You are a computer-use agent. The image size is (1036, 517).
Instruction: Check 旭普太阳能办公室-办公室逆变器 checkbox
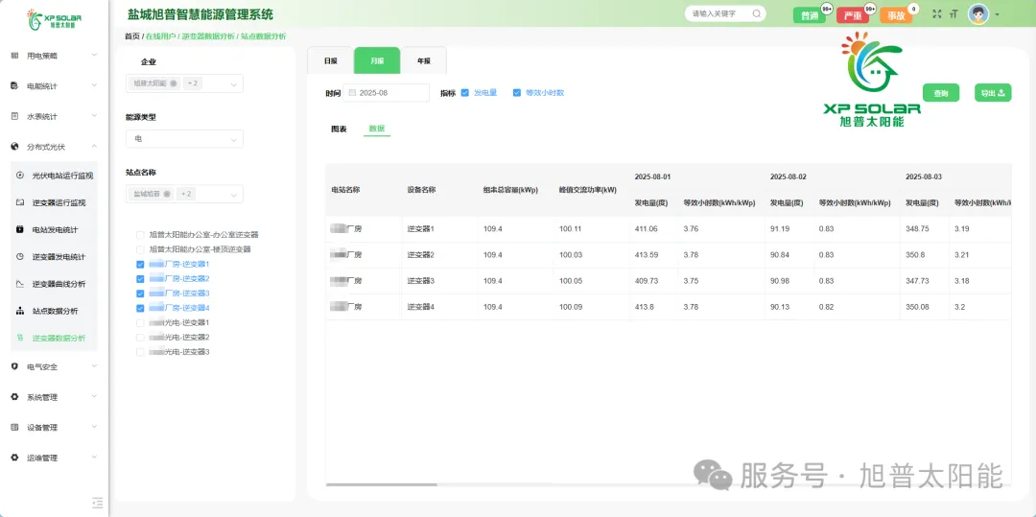[x=140, y=234]
